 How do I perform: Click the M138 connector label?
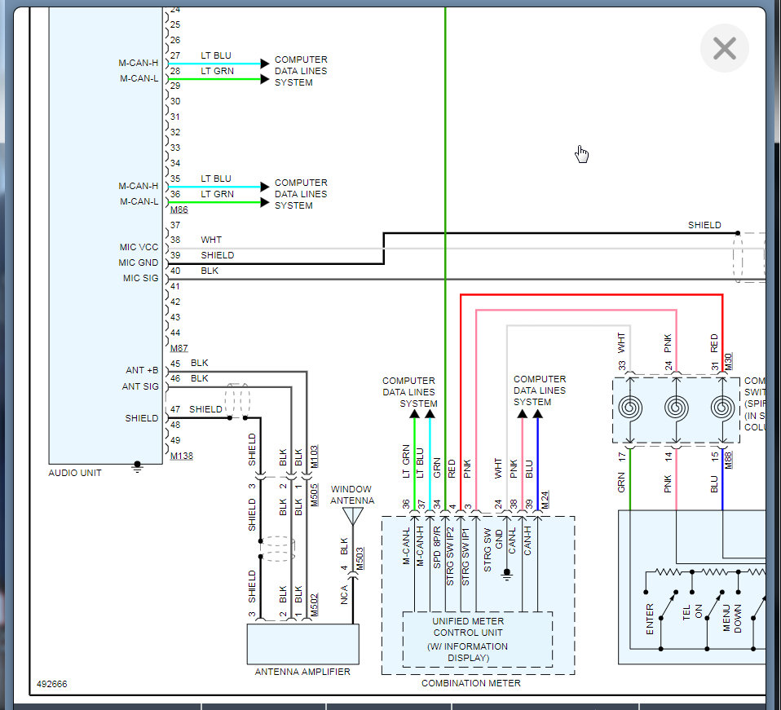pyautogui.click(x=181, y=456)
